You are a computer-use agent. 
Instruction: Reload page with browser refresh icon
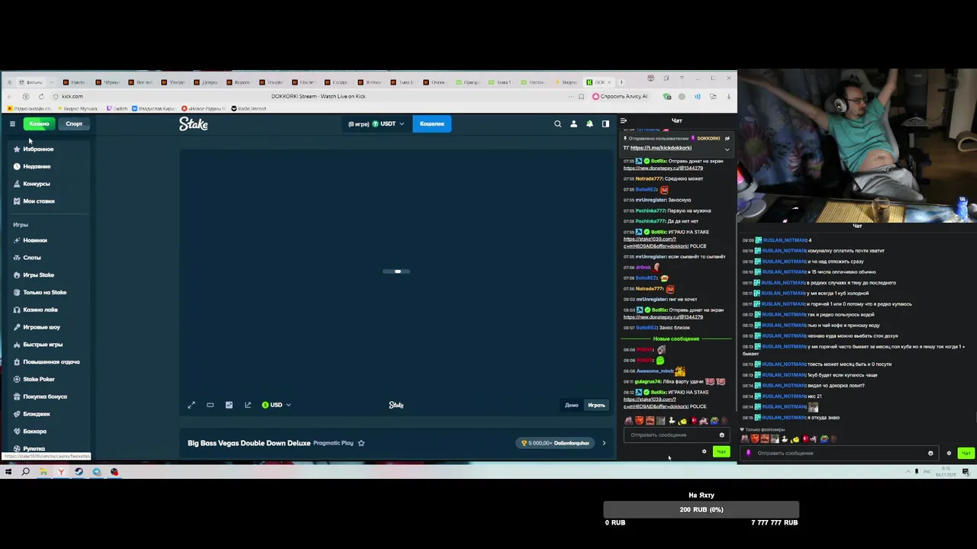[41, 97]
